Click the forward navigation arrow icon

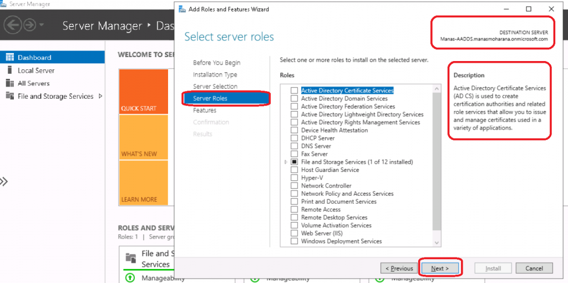pos(29,25)
